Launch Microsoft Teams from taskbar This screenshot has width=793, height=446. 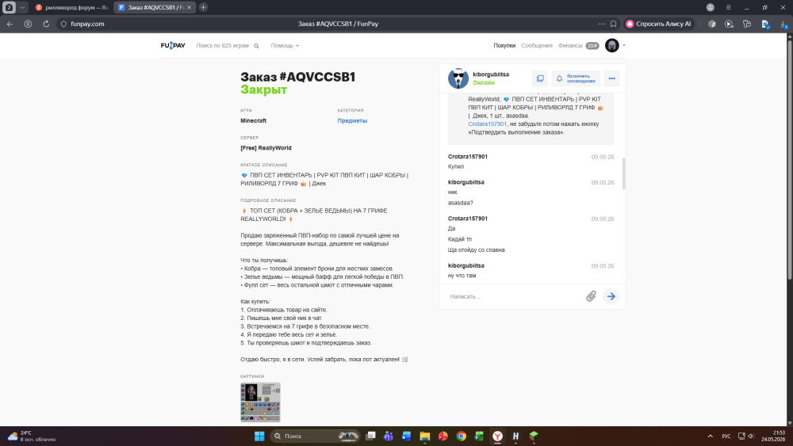389,436
